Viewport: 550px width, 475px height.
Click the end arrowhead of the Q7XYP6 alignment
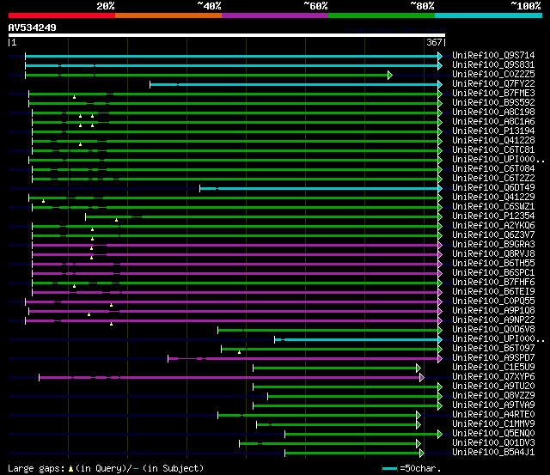pos(422,378)
